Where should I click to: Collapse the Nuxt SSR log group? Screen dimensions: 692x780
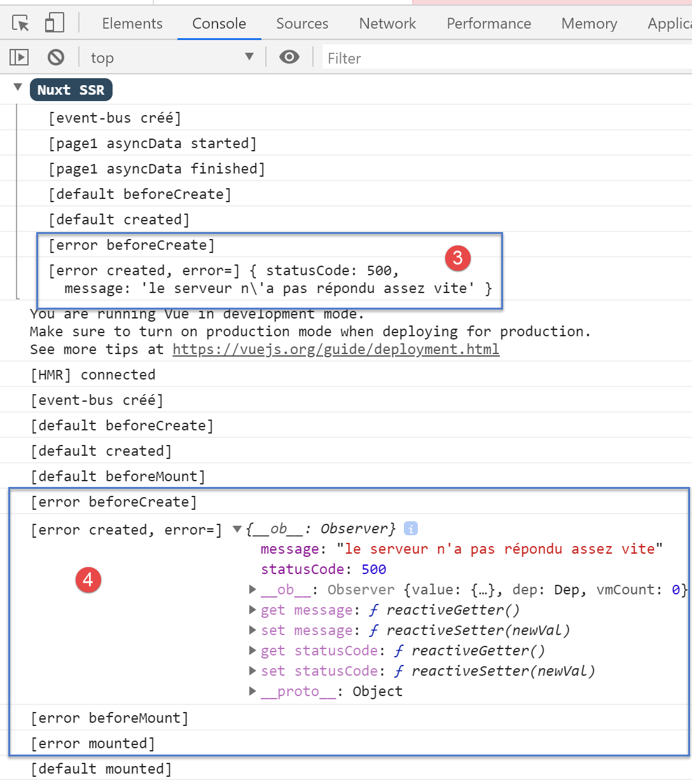18,88
